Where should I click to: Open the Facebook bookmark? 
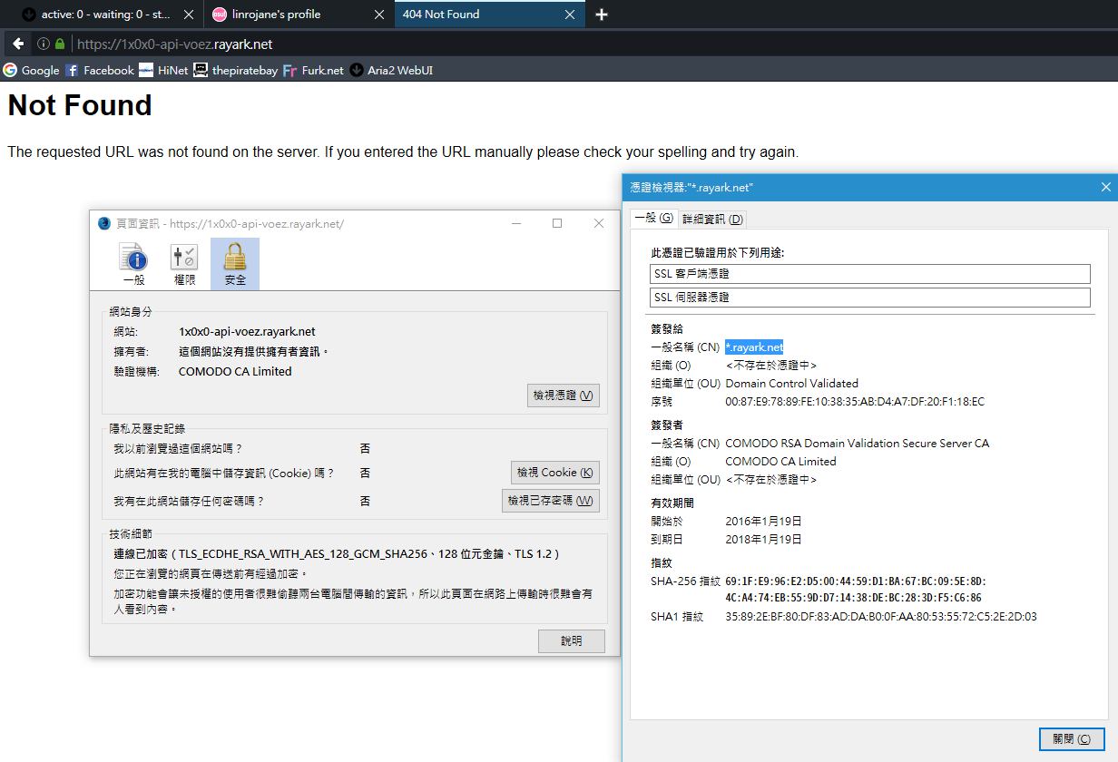point(100,70)
